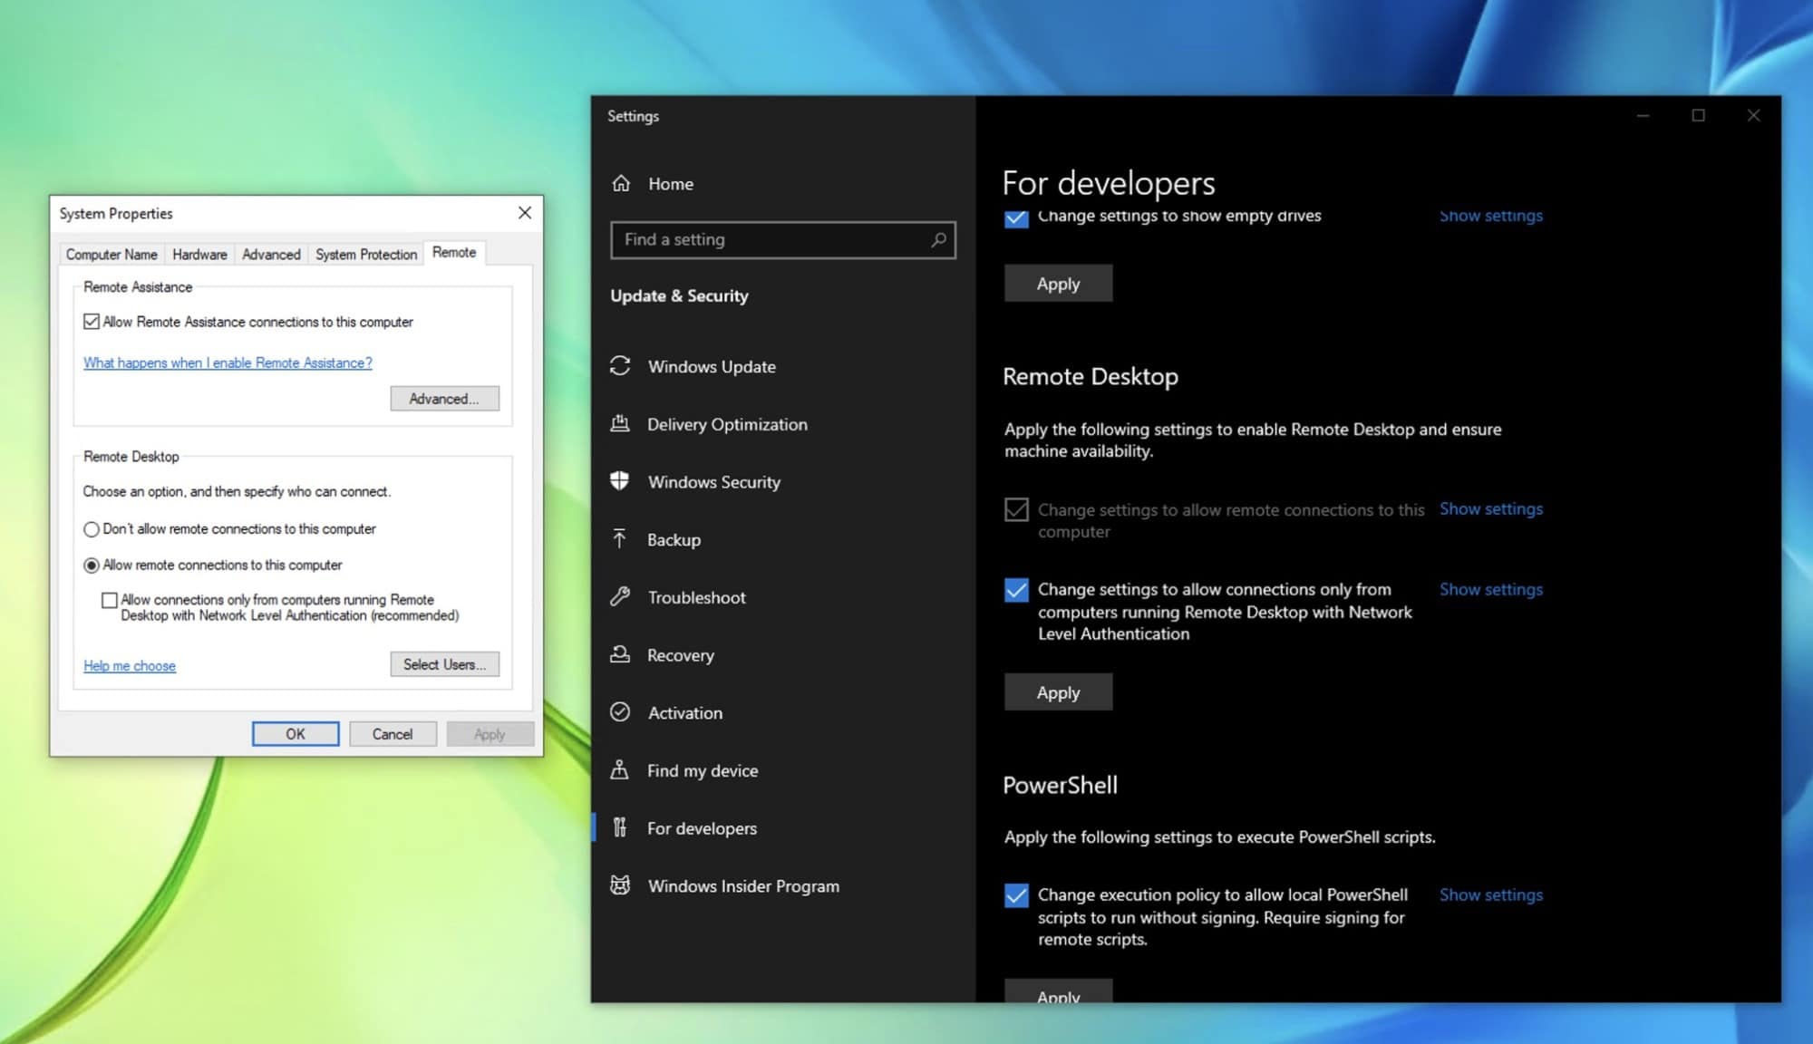Screen dimensions: 1813x1044
Task: Go to Settings Home
Action: [782, 183]
